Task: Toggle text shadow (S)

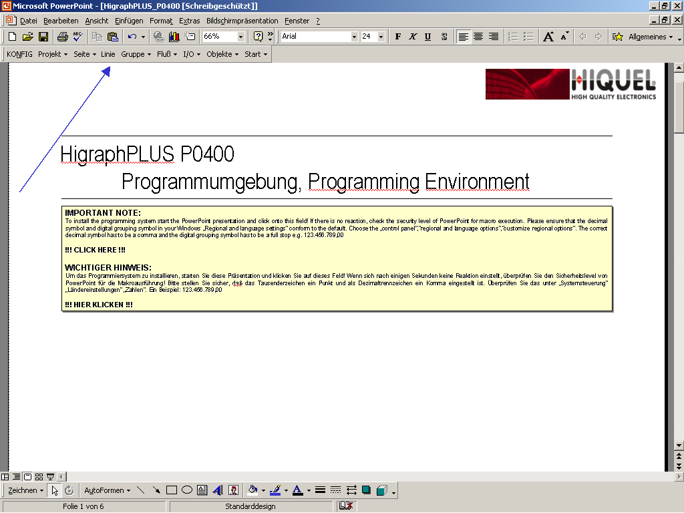Action: click(444, 37)
